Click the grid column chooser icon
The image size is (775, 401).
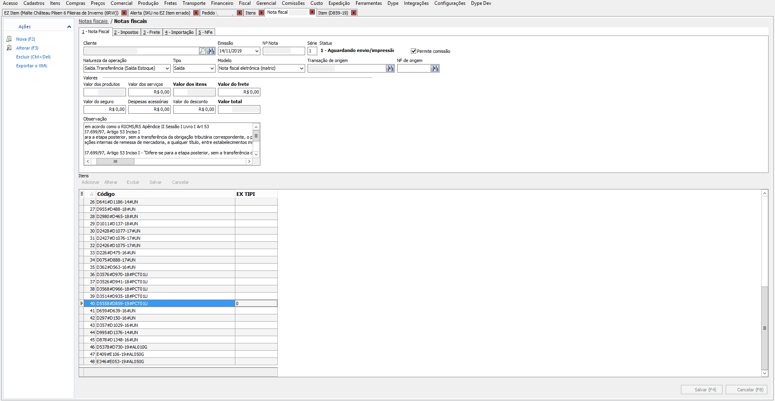coord(82,194)
